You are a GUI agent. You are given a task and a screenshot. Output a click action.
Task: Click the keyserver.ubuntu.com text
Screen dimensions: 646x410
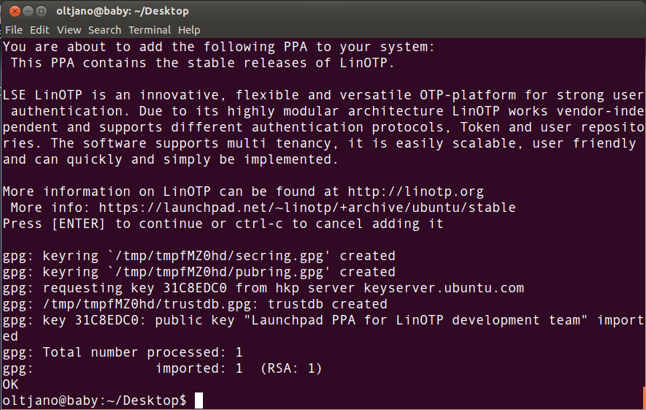point(444,288)
